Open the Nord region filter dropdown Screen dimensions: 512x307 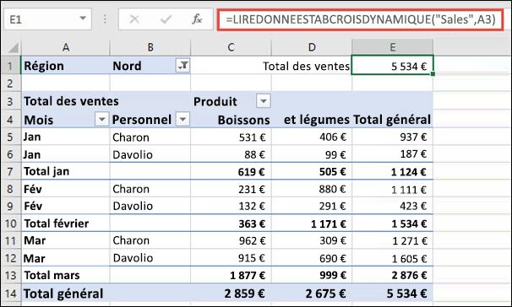tap(182, 66)
